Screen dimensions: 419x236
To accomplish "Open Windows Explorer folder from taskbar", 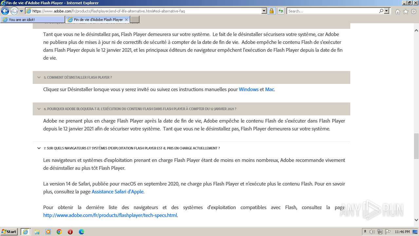I will tap(37, 232).
